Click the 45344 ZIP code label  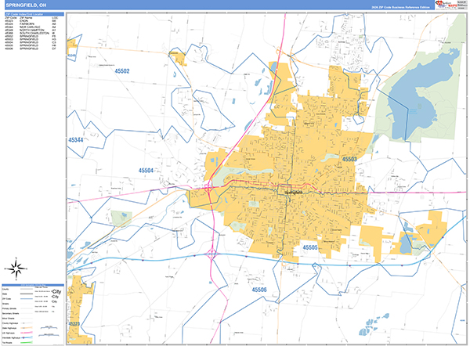click(x=75, y=139)
